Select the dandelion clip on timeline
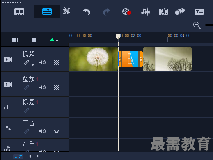Screen dimensions: 213x160 pyautogui.click(x=94, y=59)
